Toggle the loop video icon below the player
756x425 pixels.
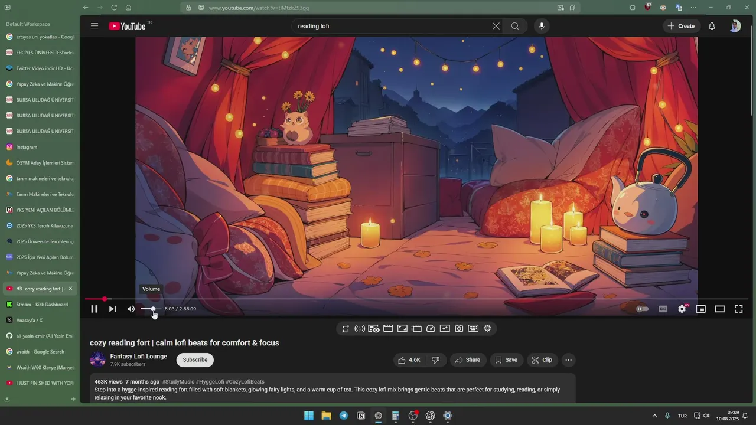pyautogui.click(x=346, y=329)
